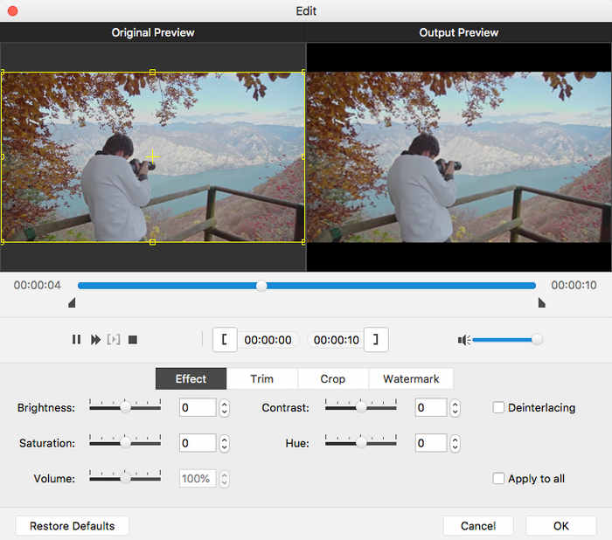The width and height of the screenshot is (612, 540).
Task: Click the Contrast slider knob
Action: point(361,408)
